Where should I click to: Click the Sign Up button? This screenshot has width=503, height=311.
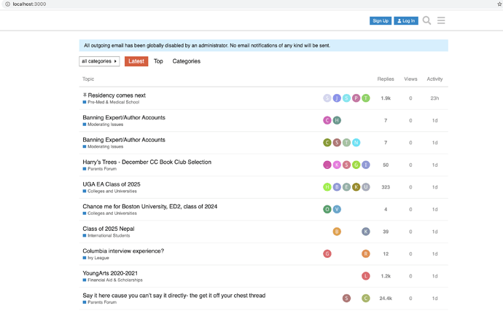[x=381, y=21]
